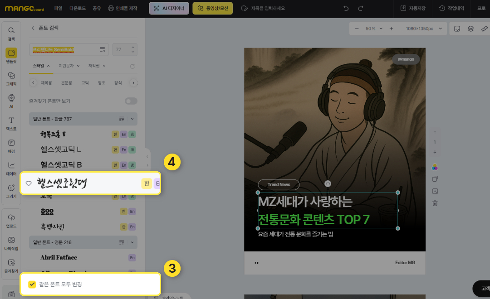The width and height of the screenshot is (490, 299).
Task: Favorite 헬스셋조릿대 font with heart icon
Action: click(29, 183)
